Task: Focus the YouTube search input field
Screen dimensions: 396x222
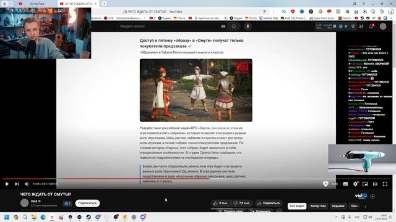Action: 168,26
